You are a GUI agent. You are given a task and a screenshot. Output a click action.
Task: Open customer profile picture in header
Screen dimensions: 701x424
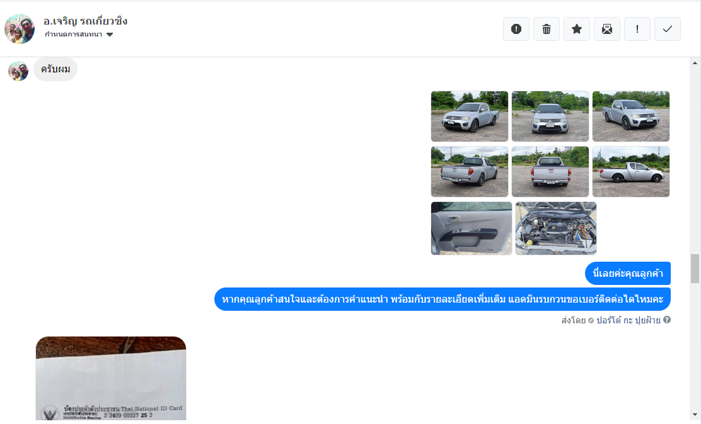pyautogui.click(x=19, y=29)
